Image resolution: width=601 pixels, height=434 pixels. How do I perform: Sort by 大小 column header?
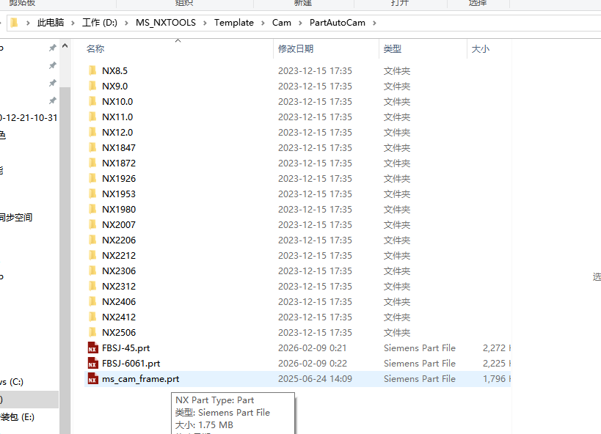tap(480, 48)
